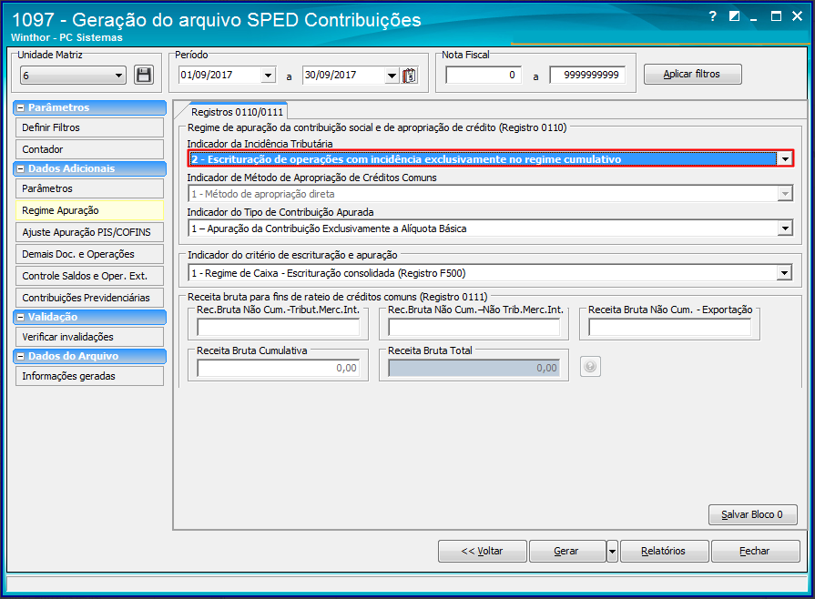Click the Nota Fiscal starting number field
This screenshot has height=599, width=815.
click(x=484, y=76)
